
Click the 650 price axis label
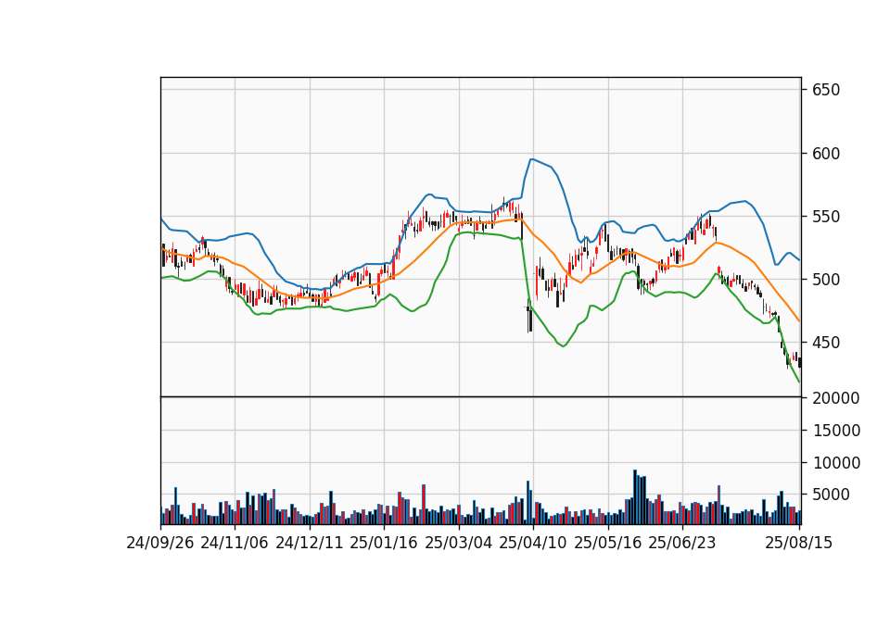click(x=826, y=90)
